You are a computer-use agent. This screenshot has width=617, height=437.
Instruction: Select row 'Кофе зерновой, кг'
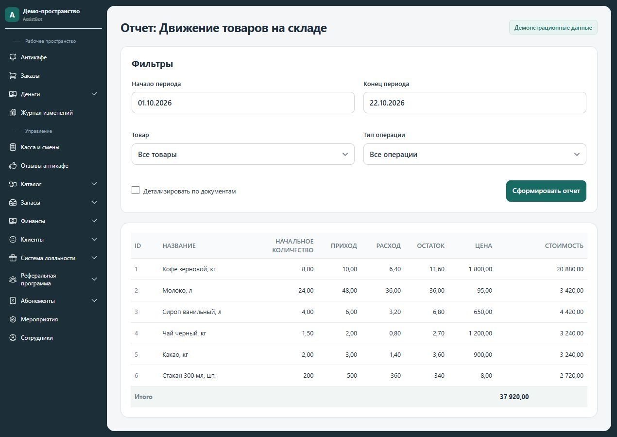(x=359, y=269)
